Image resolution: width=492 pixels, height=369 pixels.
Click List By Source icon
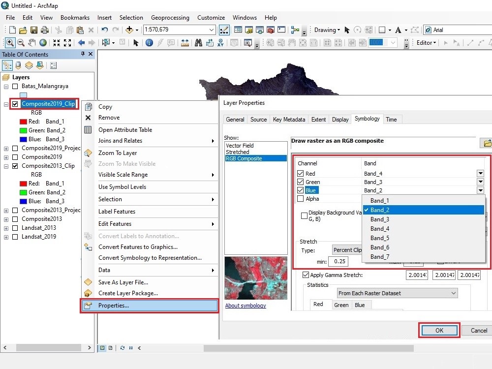tap(18, 65)
